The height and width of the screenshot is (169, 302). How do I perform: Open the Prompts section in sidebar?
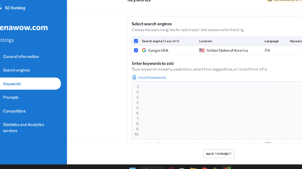coord(11,97)
